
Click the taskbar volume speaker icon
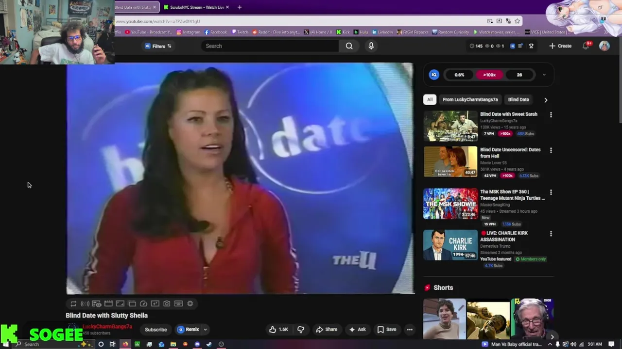573,345
